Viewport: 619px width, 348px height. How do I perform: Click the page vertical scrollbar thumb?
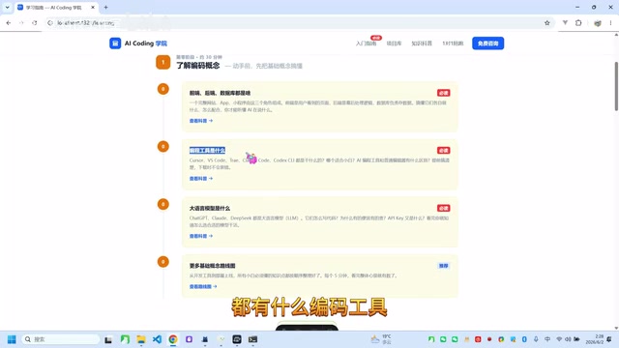point(616,86)
